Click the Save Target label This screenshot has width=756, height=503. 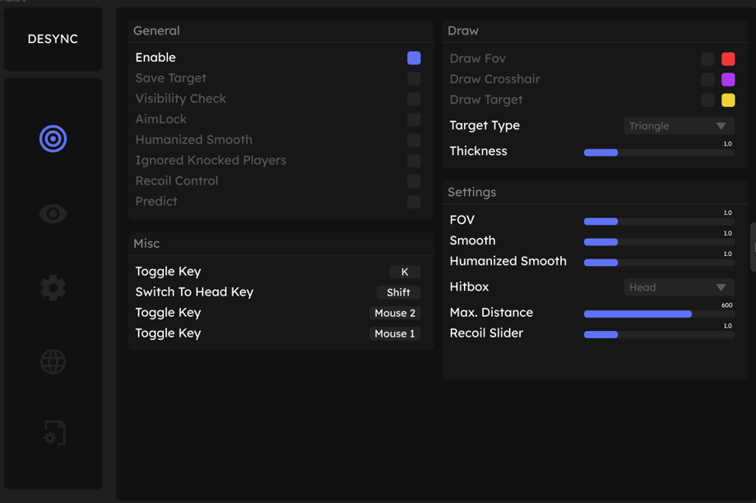pos(170,78)
